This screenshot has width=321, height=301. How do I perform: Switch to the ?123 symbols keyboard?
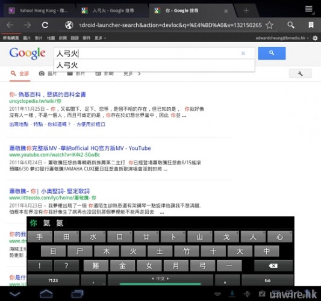[53, 280]
